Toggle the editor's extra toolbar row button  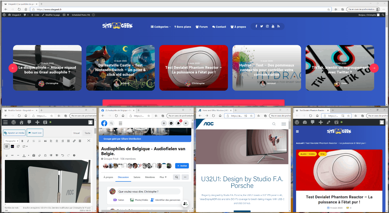coord(7,146)
